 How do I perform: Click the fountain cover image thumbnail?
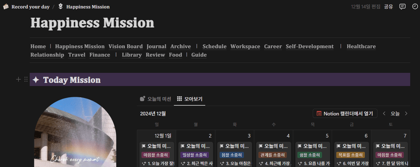point(75,132)
